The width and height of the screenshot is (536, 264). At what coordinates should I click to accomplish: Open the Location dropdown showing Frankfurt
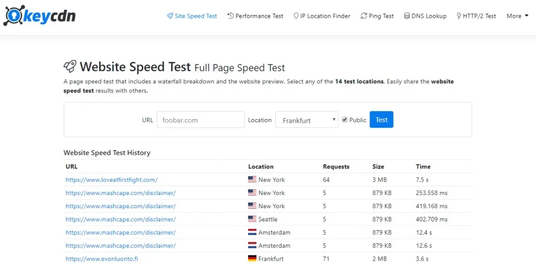point(307,120)
